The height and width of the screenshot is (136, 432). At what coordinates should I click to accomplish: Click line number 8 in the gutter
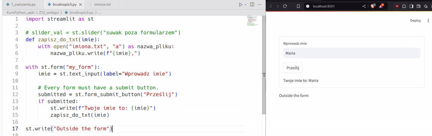16,67
